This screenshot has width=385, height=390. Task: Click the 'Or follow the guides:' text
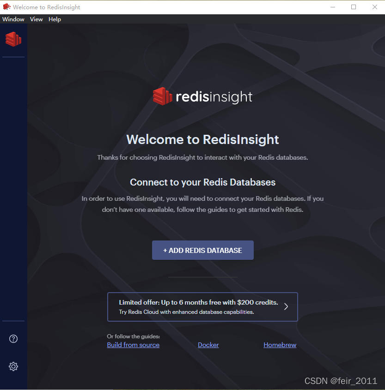(133, 336)
